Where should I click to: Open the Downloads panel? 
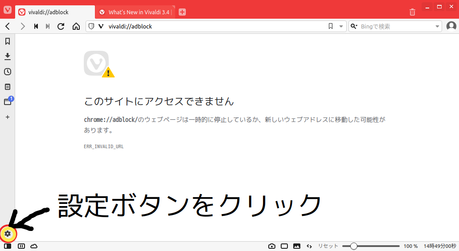pos(8,57)
